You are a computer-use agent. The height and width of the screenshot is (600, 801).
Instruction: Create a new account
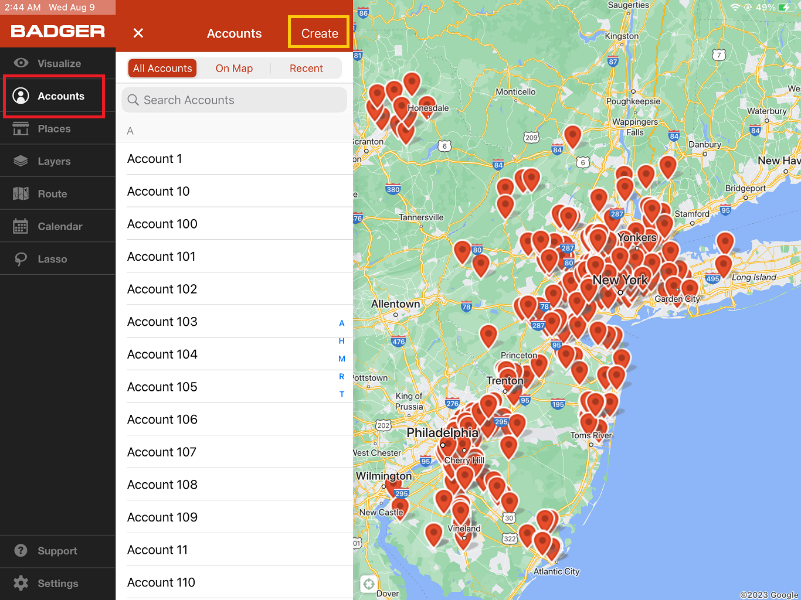320,33
